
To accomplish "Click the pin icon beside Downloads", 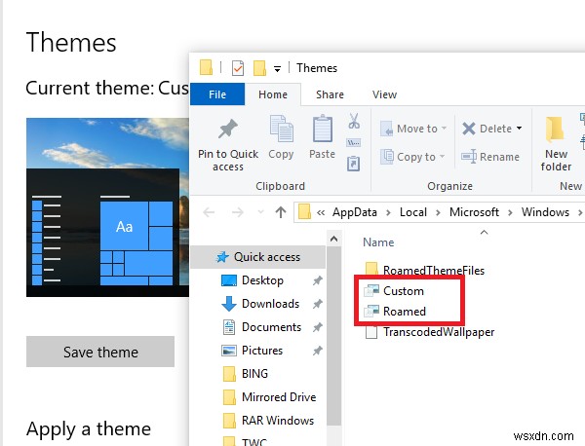I will (x=317, y=304).
